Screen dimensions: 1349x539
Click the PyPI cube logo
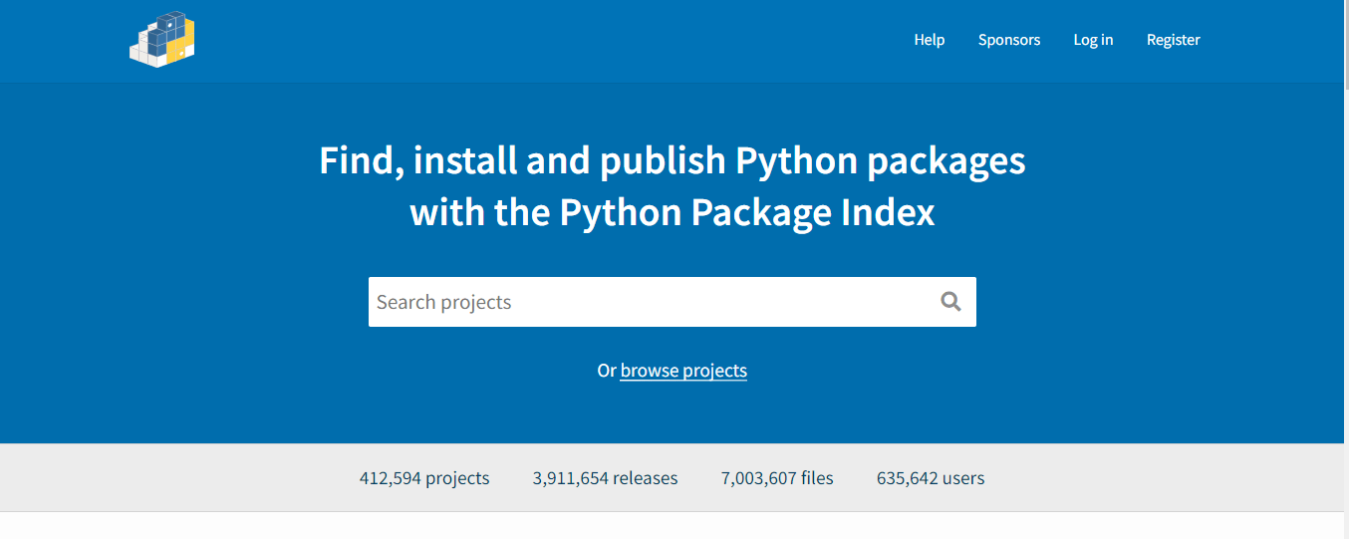[x=161, y=40]
